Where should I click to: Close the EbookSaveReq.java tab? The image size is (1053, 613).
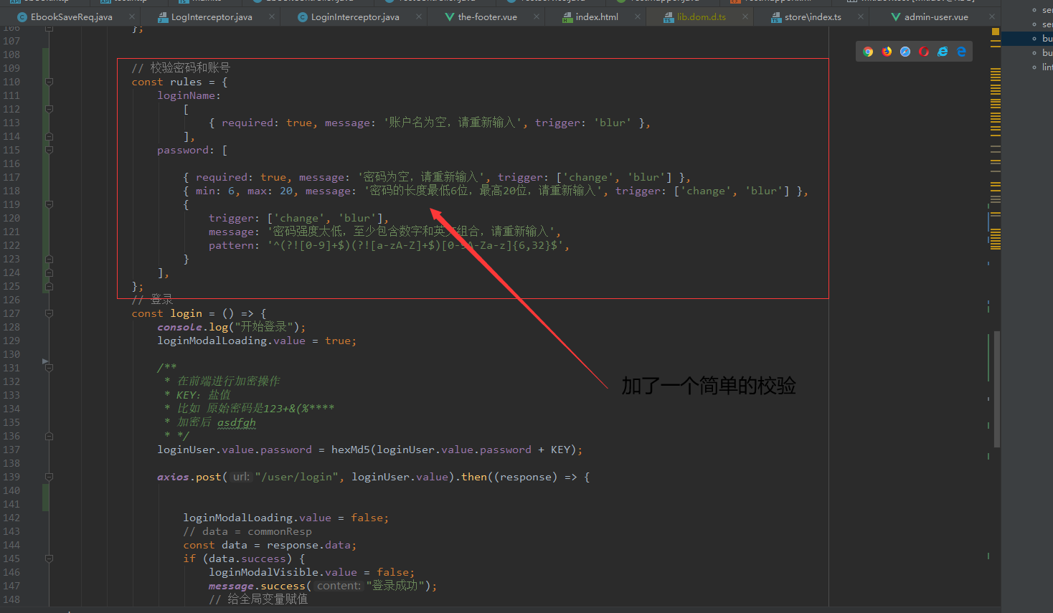click(132, 16)
